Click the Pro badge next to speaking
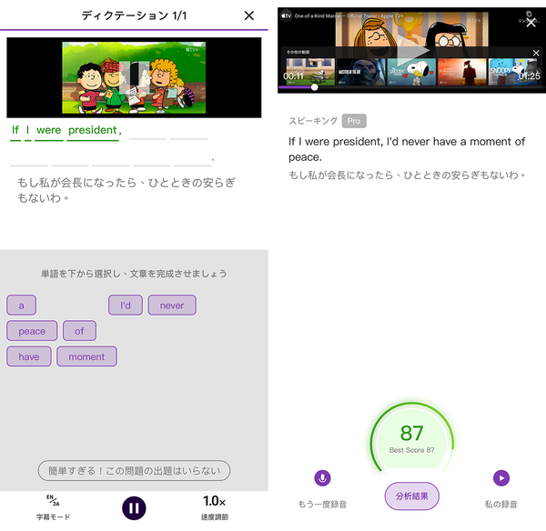Image resolution: width=546 pixels, height=531 pixels. (354, 121)
